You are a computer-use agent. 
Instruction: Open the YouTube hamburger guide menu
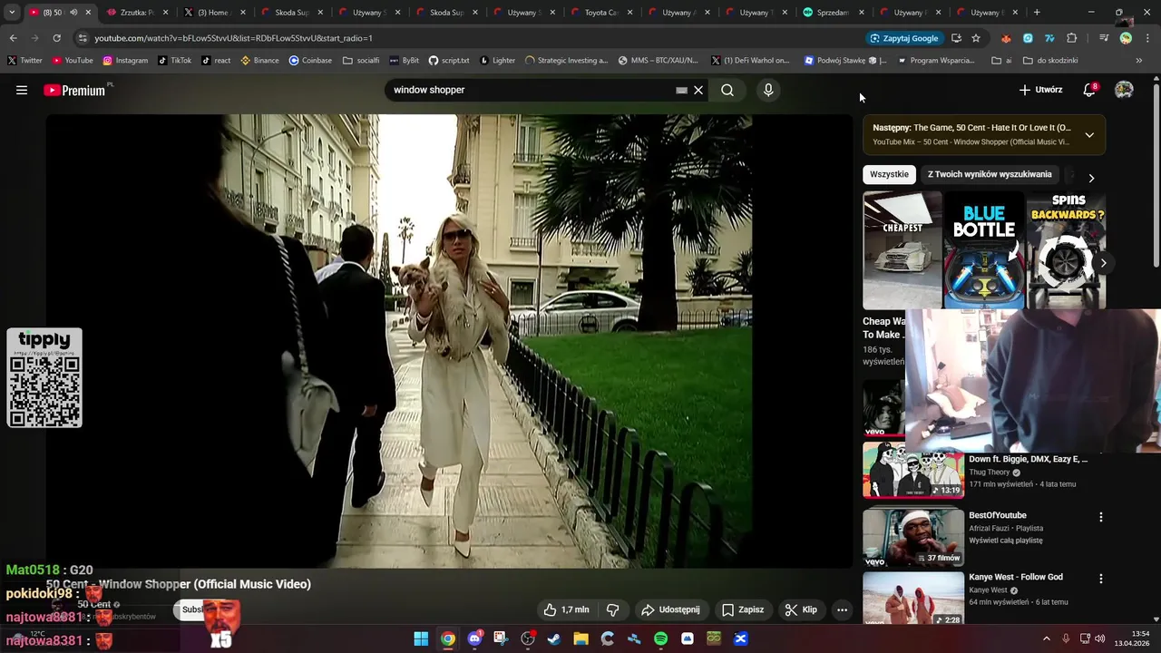22,90
